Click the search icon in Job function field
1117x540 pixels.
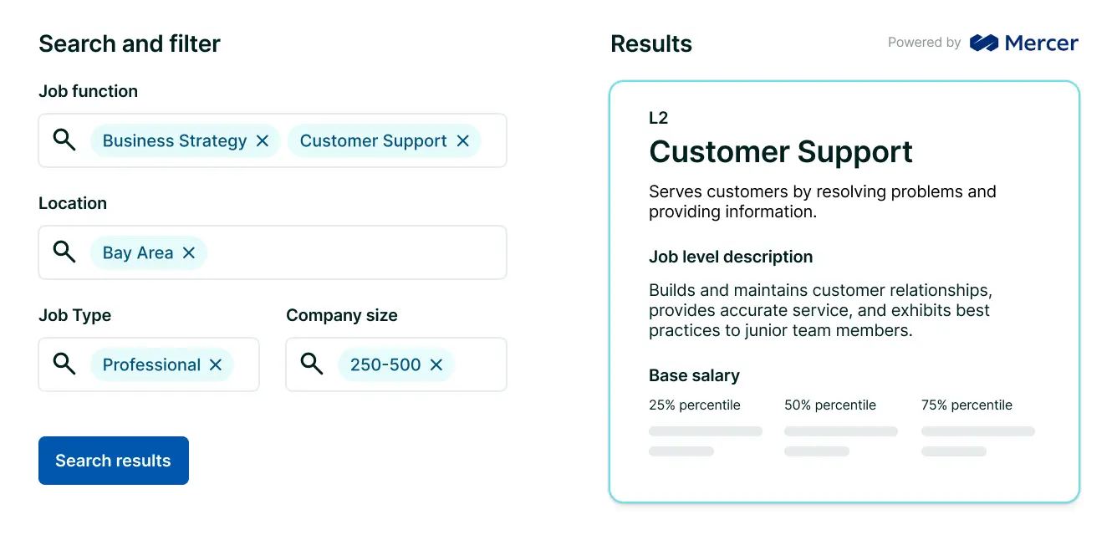coord(64,140)
